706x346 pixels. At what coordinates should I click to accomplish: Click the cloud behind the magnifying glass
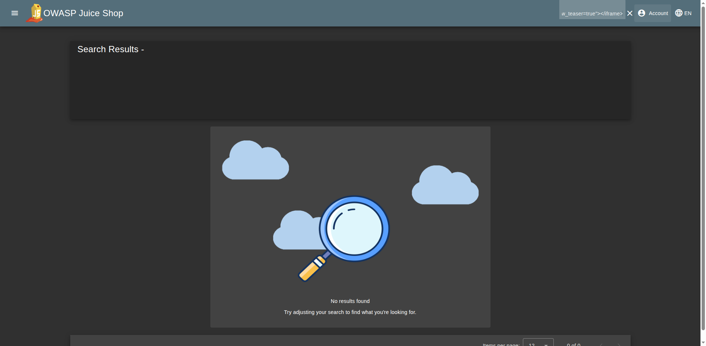pos(294,232)
